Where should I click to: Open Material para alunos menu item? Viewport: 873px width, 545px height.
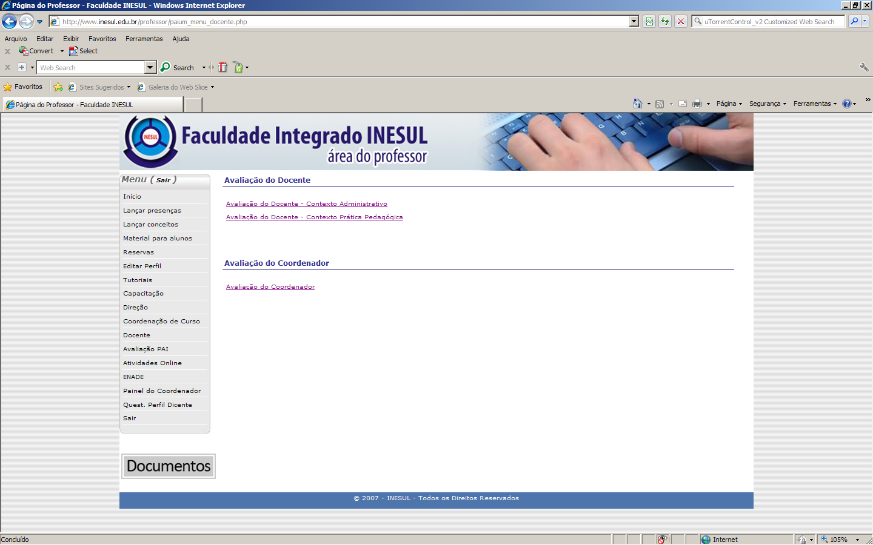(x=158, y=239)
